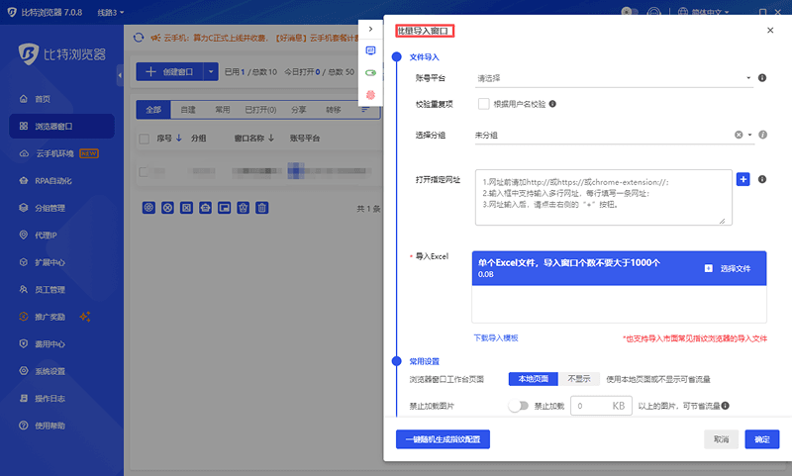Expand the 选择分组 dropdown arrow
Image resolution: width=792 pixels, height=476 pixels.
750,135
